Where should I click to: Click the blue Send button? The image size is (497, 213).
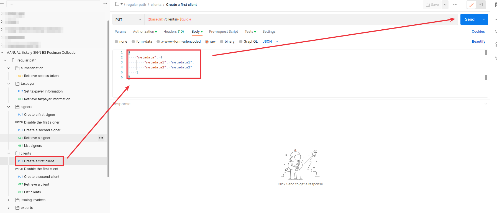[470, 19]
